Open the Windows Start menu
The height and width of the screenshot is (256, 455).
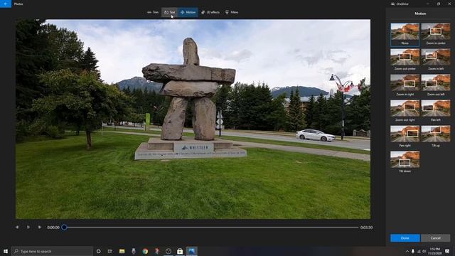[6, 251]
